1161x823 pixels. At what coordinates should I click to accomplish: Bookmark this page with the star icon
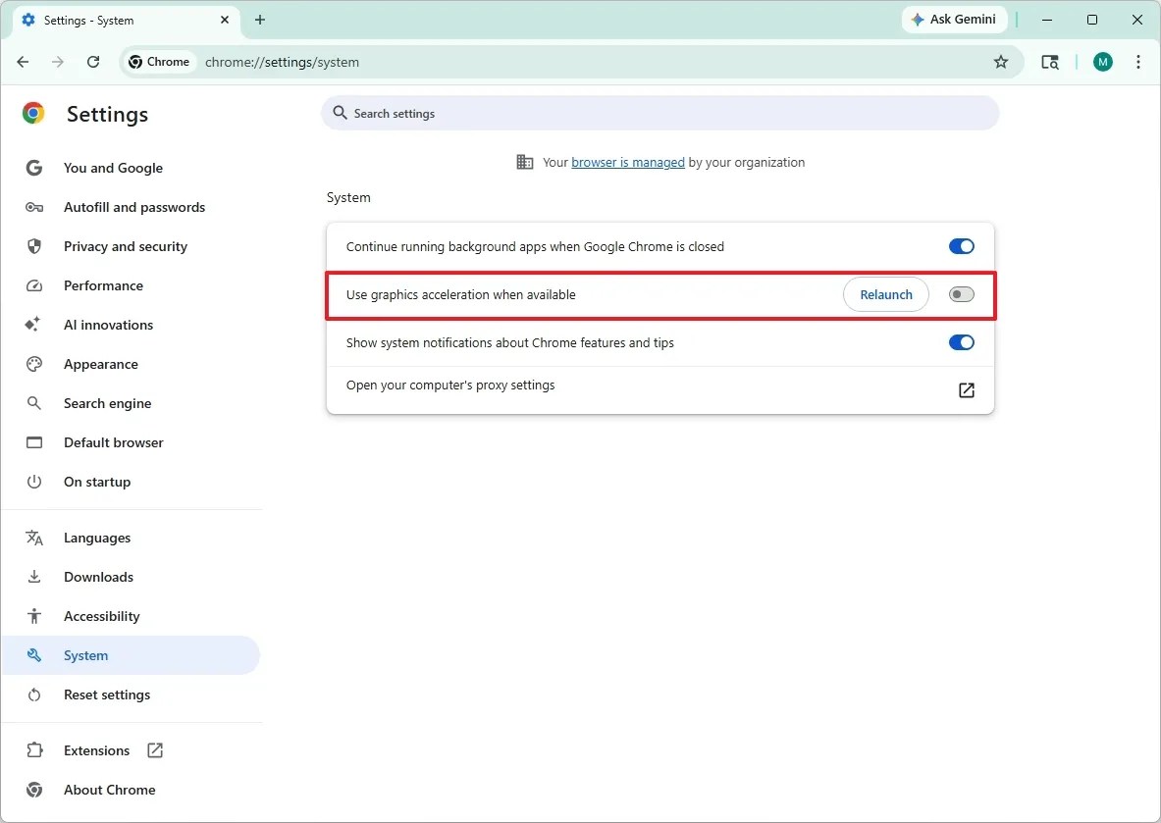(1001, 62)
